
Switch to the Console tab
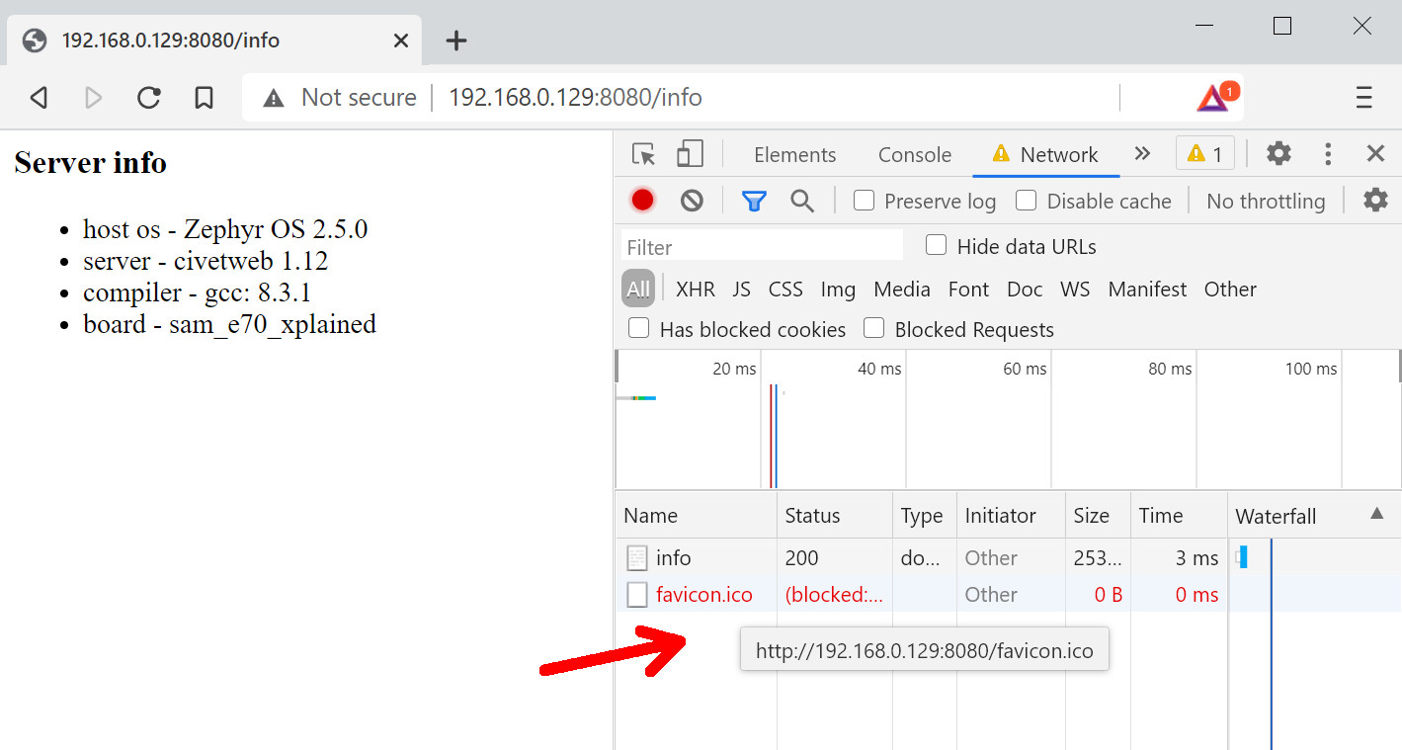(914, 154)
